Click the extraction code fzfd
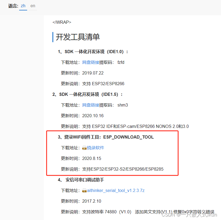Viewport: 221px width, 220px height. click(121, 62)
